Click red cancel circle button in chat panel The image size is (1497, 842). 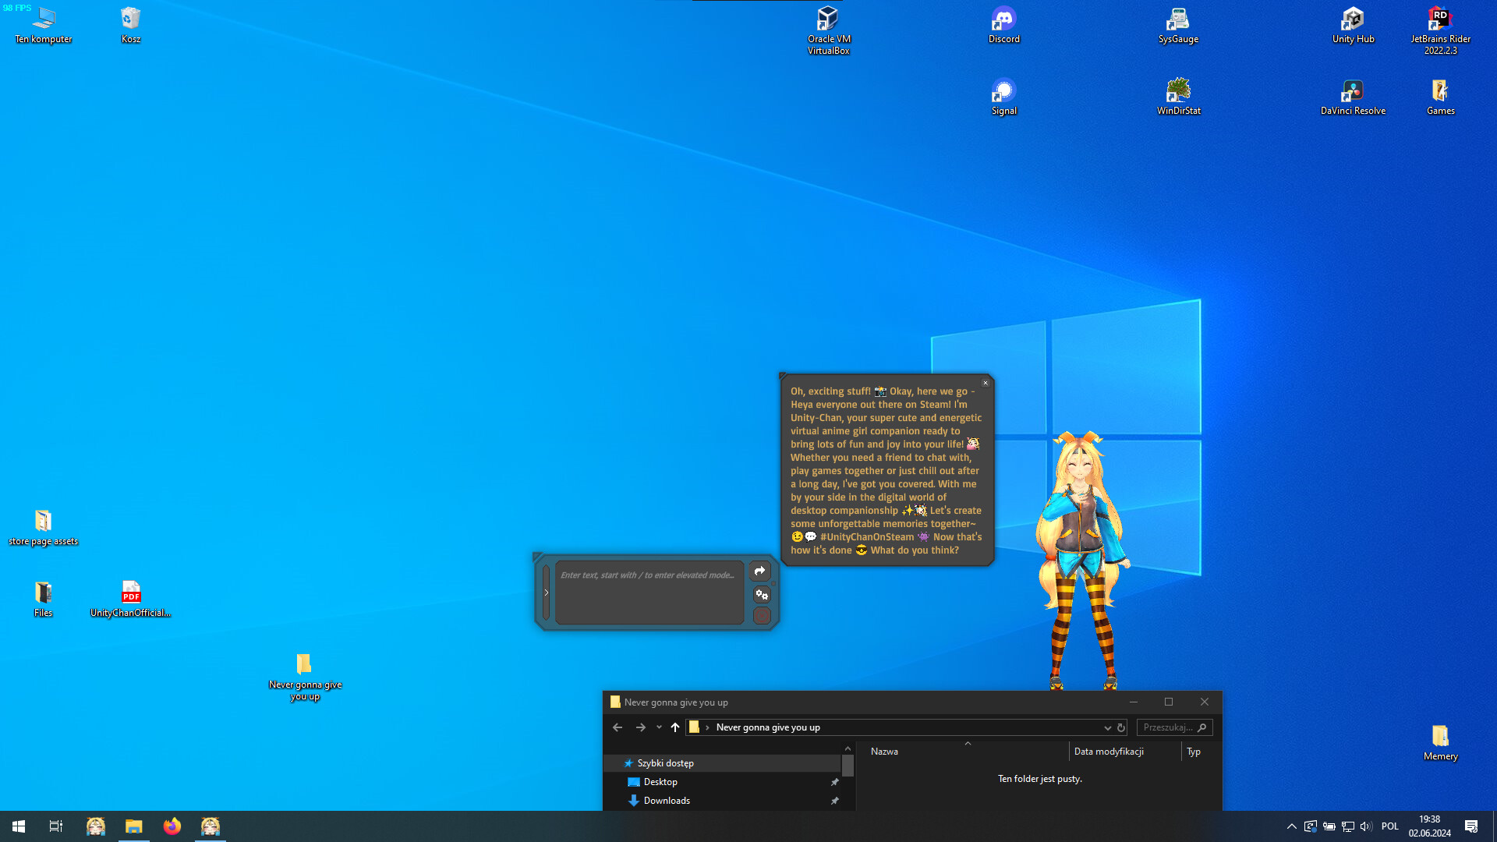click(x=762, y=616)
